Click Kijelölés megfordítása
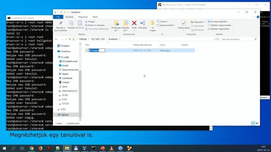The image size is (271, 152). pyautogui.click(x=218, y=29)
